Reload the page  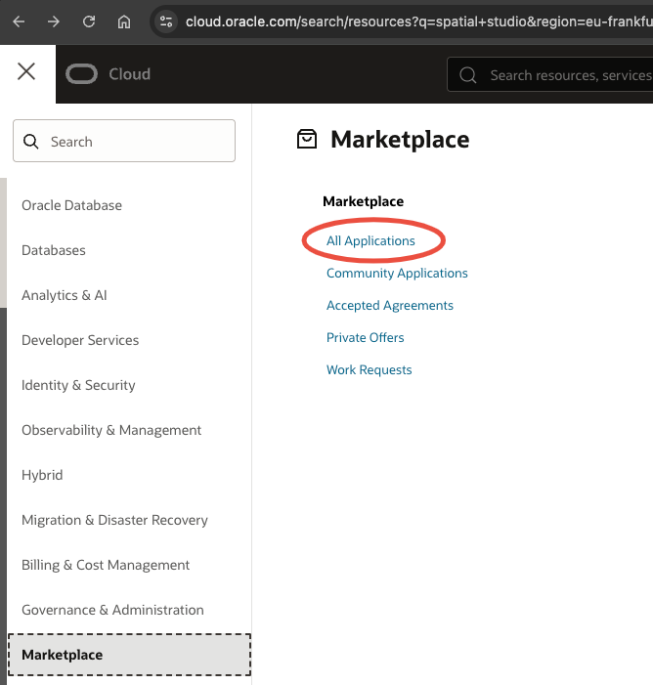(x=89, y=21)
